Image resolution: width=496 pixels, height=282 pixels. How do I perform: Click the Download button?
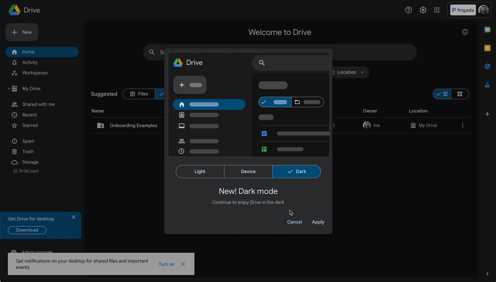(x=27, y=230)
